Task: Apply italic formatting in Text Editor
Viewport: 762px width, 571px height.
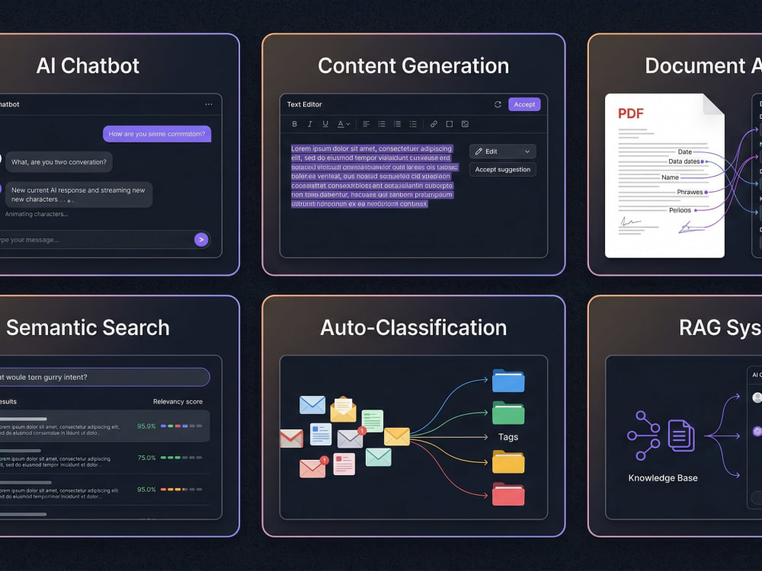Action: pyautogui.click(x=309, y=124)
